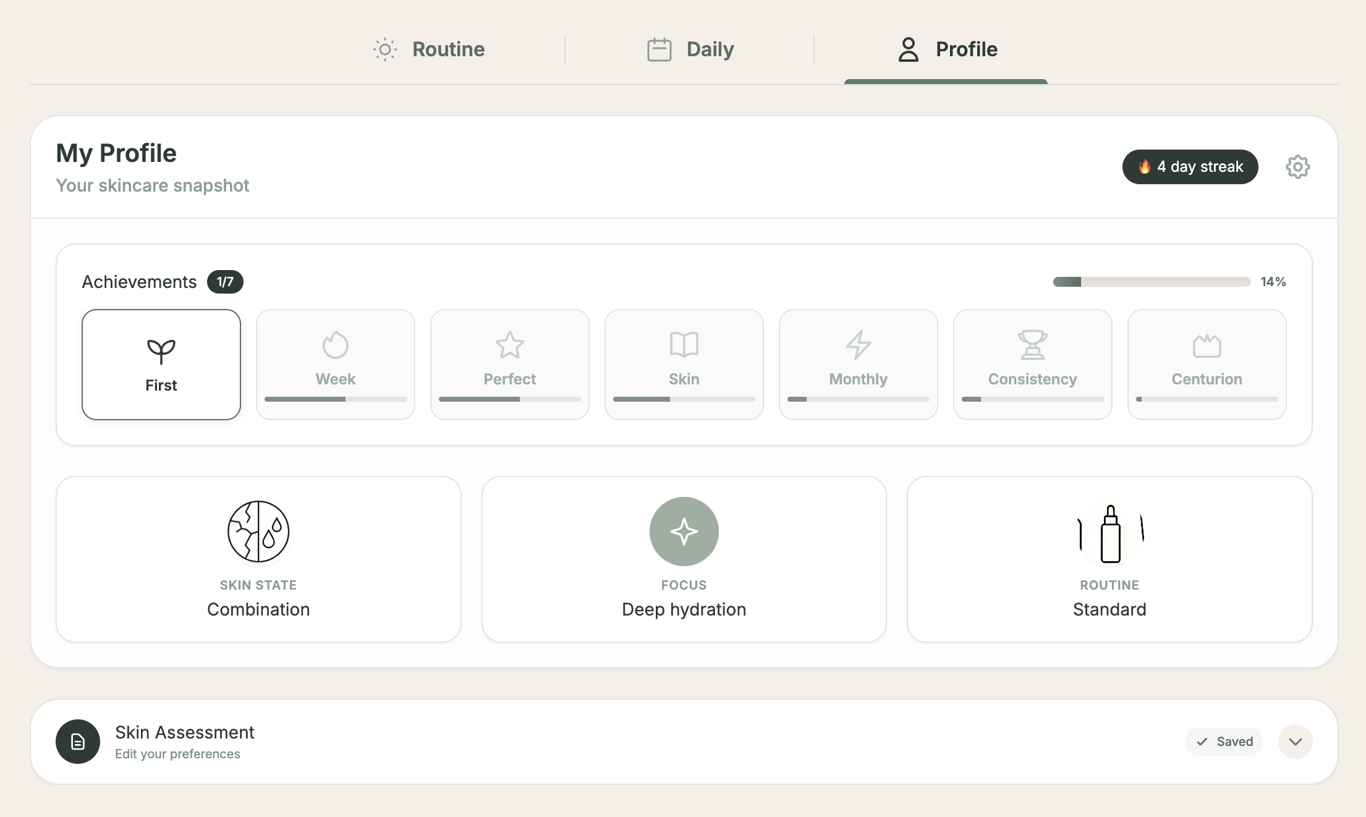
Task: Click the book icon on Skin achievement
Action: point(684,345)
